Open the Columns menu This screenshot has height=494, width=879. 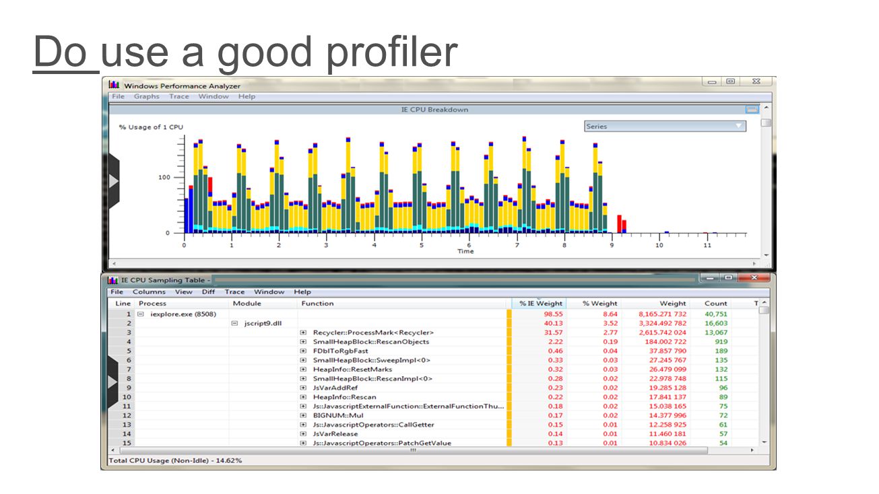click(149, 292)
